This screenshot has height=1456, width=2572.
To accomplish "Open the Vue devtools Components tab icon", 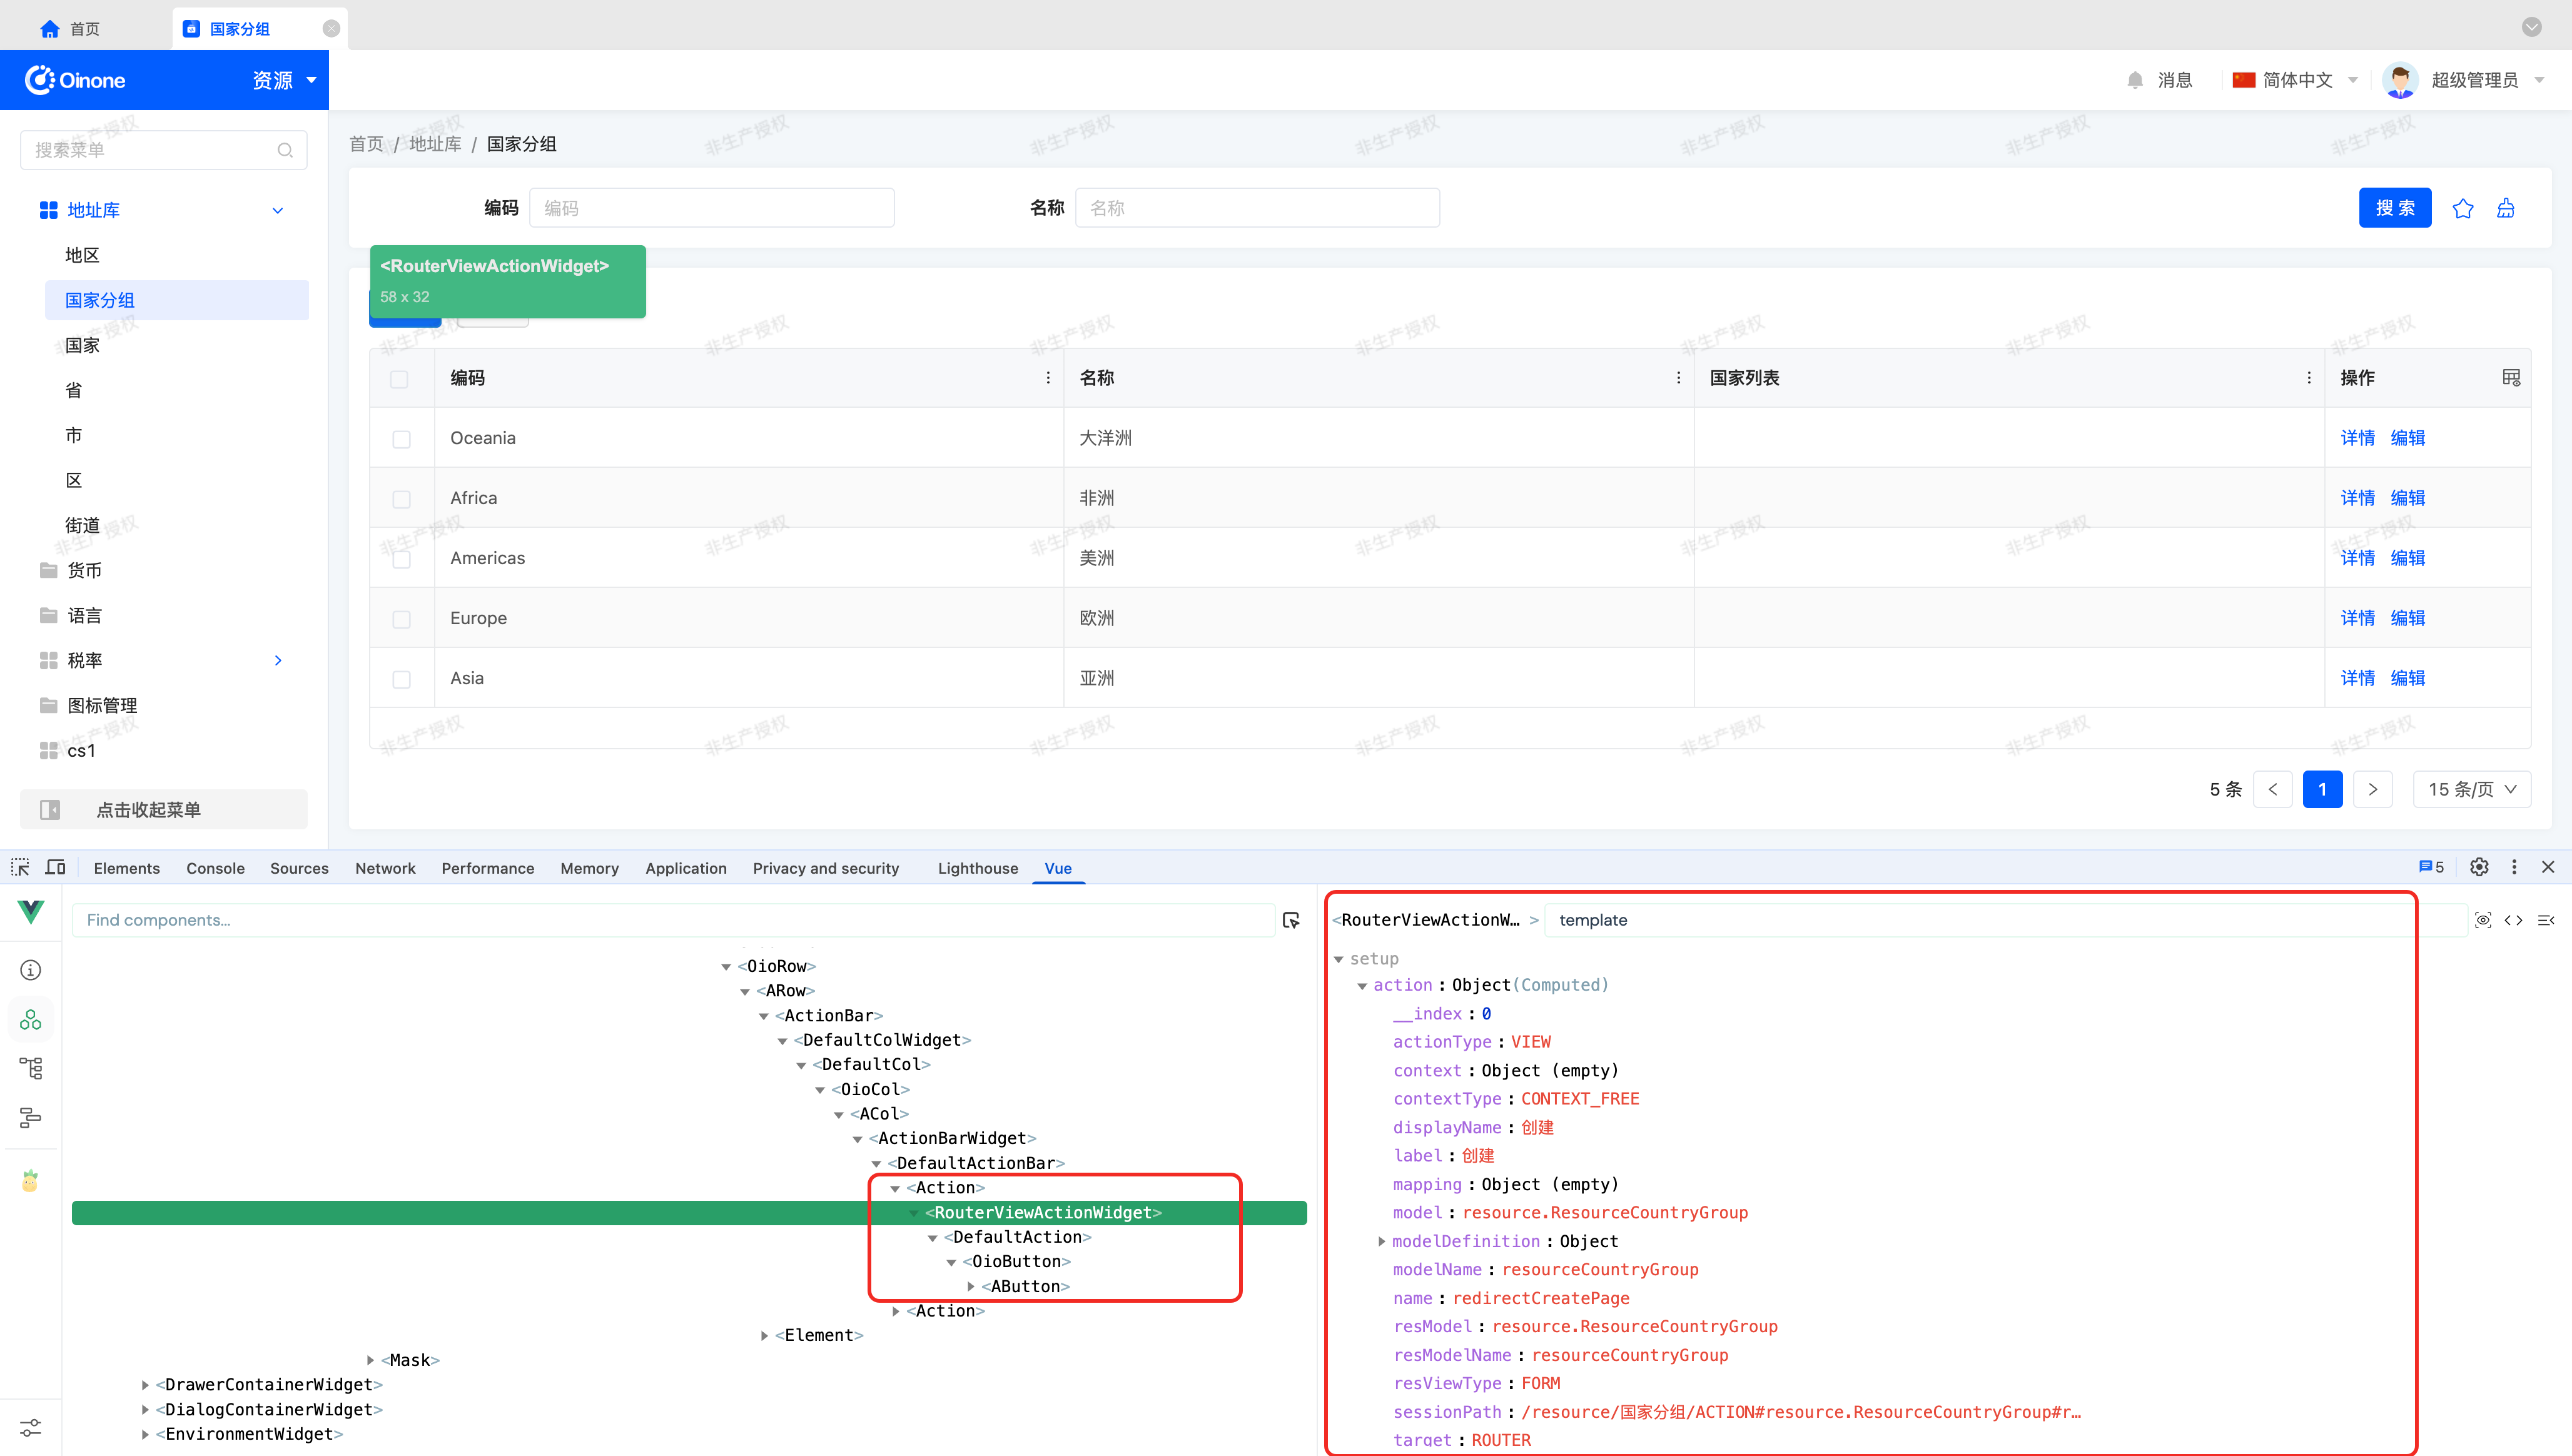I will click(x=30, y=1019).
